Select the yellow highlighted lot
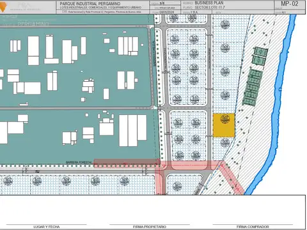Image resolution: width=307 pixels, height=230 pixels. tap(224, 125)
